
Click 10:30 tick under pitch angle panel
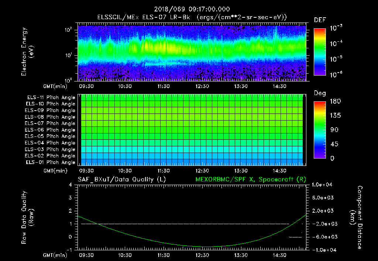(125, 171)
